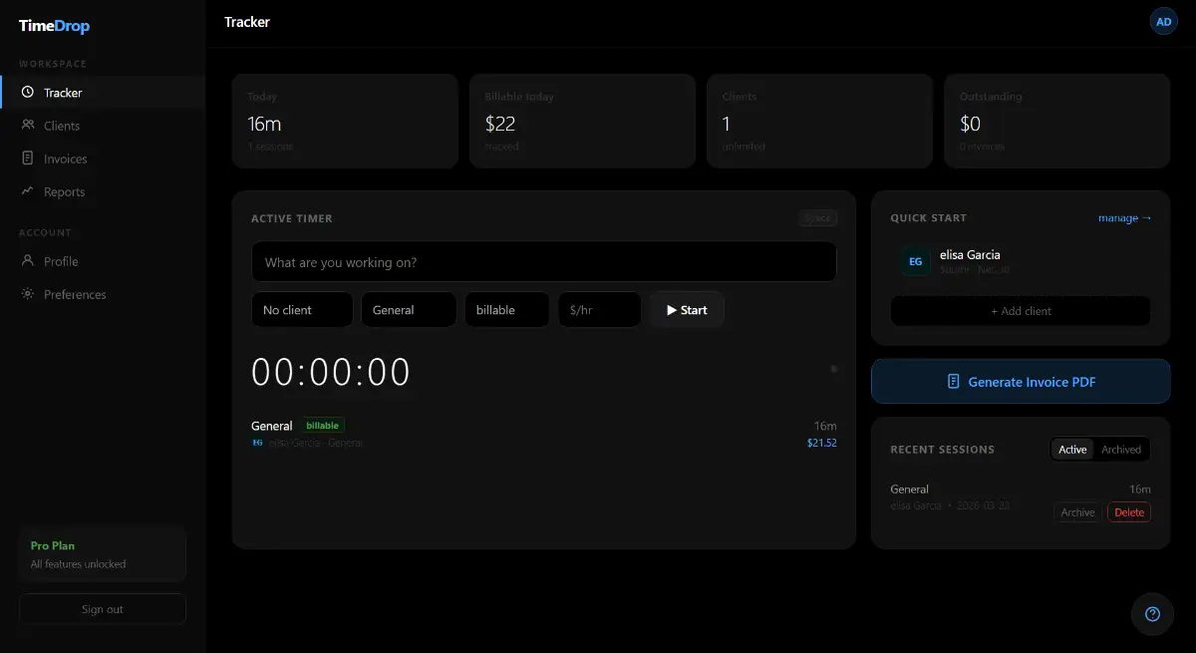
Task: Click the Tracker page heading
Action: click(x=247, y=22)
